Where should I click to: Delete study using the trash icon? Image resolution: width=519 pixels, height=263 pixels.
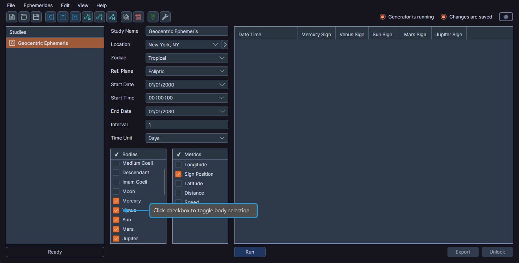point(138,17)
